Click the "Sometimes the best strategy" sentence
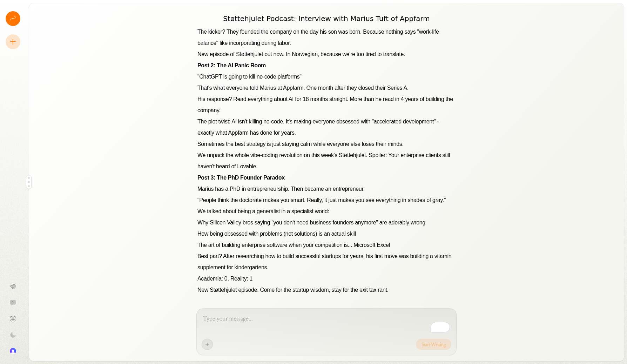The image size is (627, 364). 300,144
